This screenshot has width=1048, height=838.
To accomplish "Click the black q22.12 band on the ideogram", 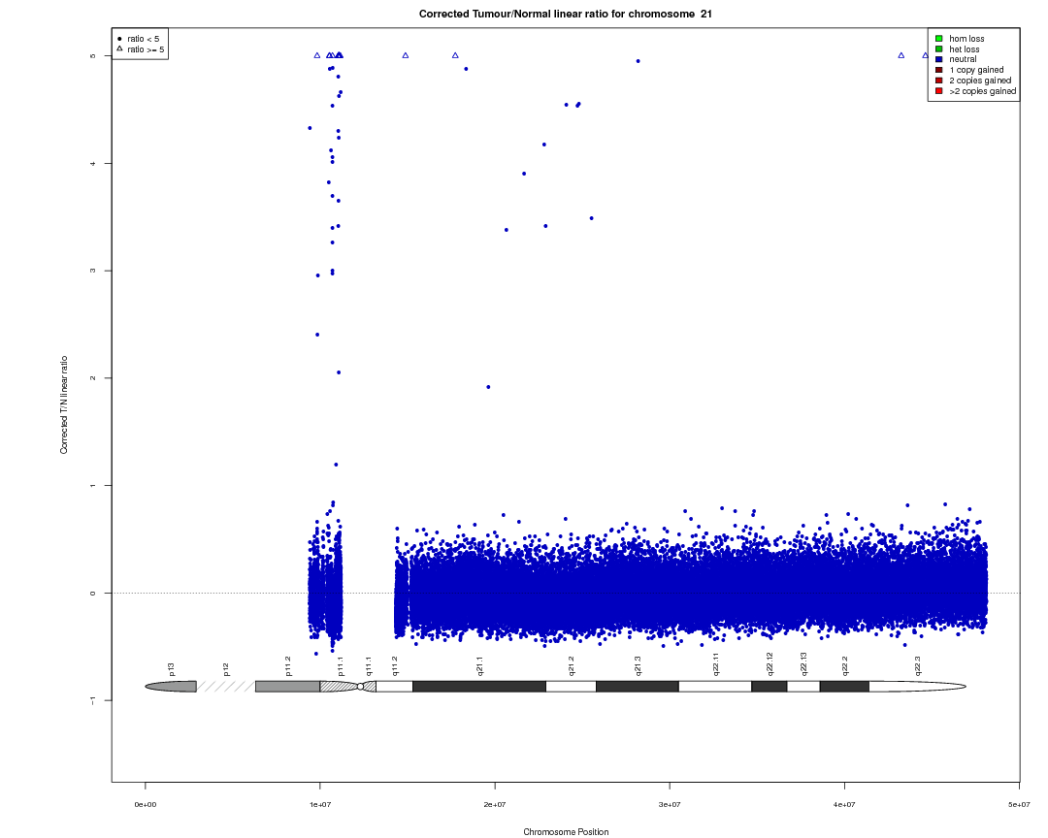I will point(770,687).
